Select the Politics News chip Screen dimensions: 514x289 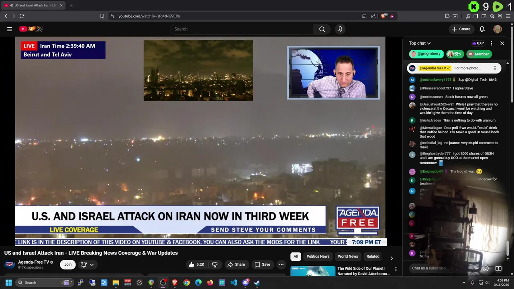[318, 256]
